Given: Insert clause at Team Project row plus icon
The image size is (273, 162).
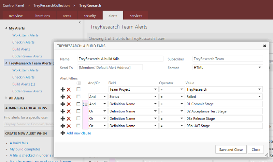Looking at the screenshot, I should coord(63,89).
